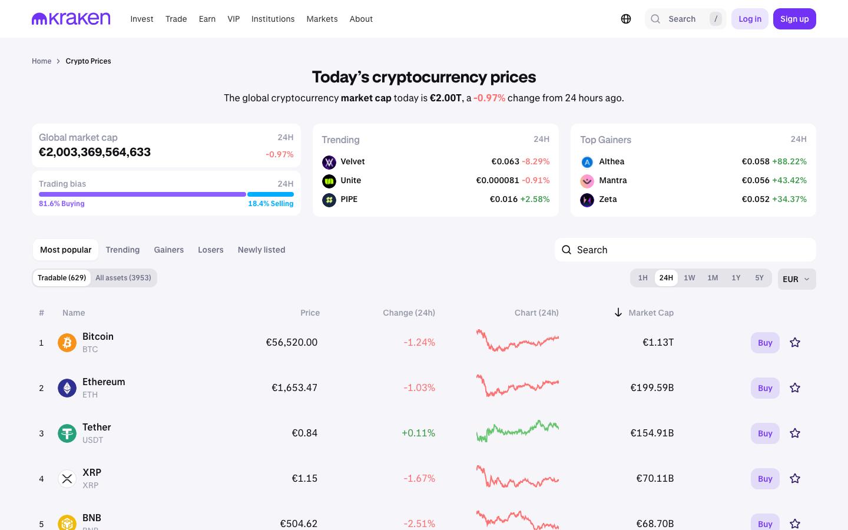
Task: Click the Sign up button
Action: click(794, 18)
